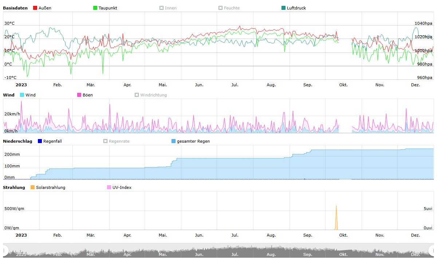Viewport: 437px width, 273px height.
Task: Click the right range navigator handle
Action: click(x=432, y=250)
